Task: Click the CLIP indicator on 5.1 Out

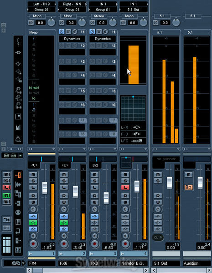Action: [158, 238]
